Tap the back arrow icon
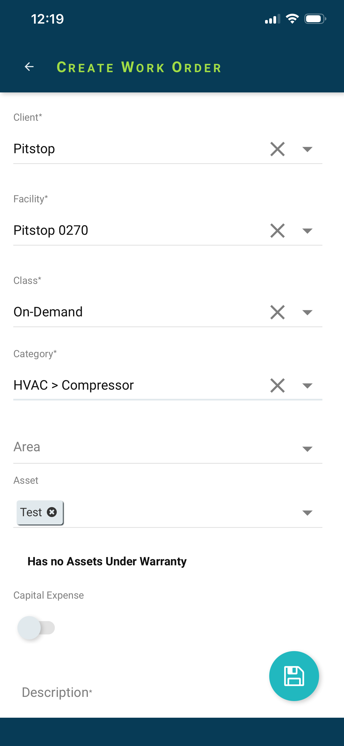This screenshot has width=344, height=746. 29,67
